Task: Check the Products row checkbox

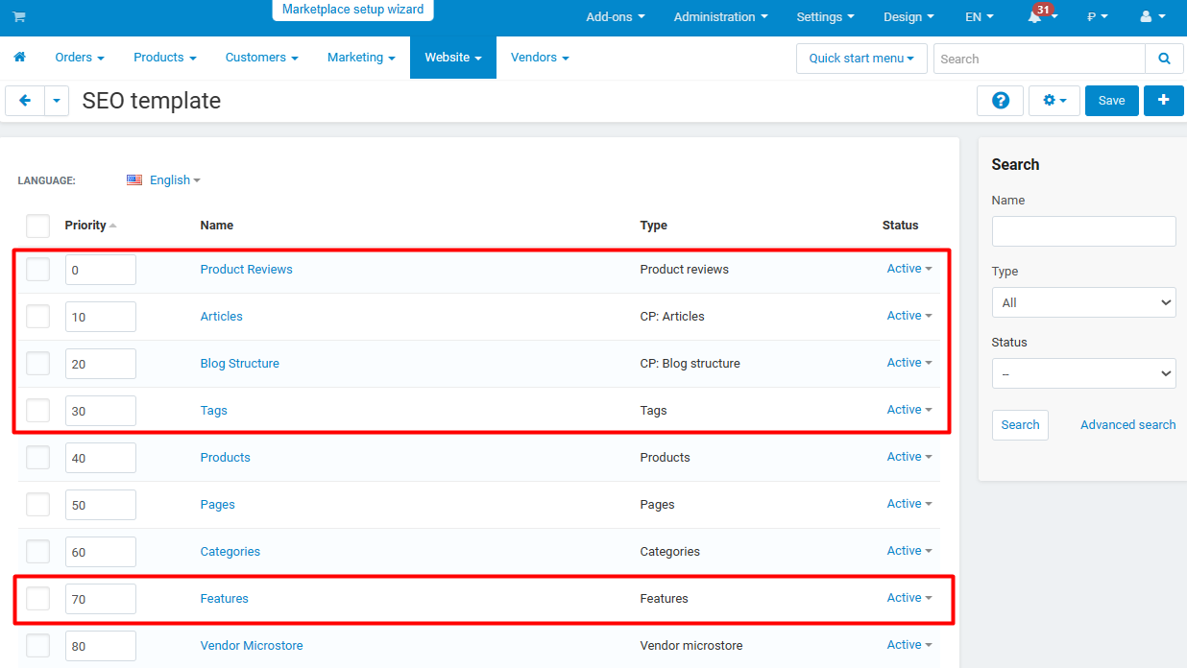Action: point(38,458)
